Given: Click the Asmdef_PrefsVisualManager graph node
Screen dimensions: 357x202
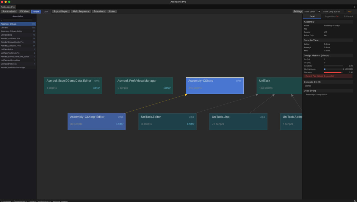Looking at the screenshot, I should click(x=144, y=86).
